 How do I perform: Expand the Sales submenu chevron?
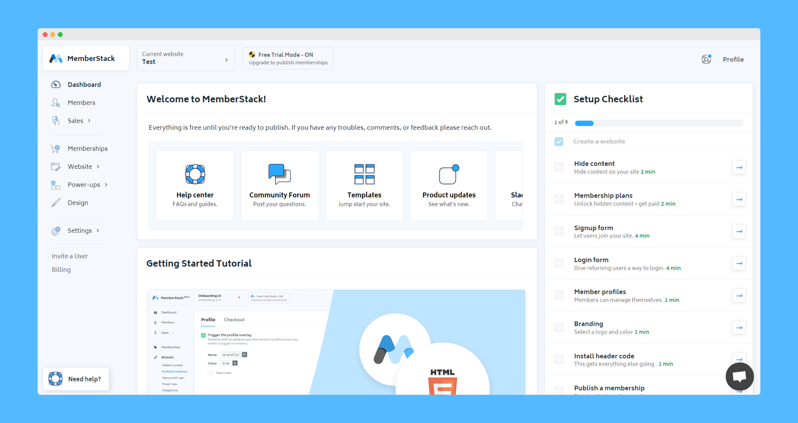pos(89,121)
